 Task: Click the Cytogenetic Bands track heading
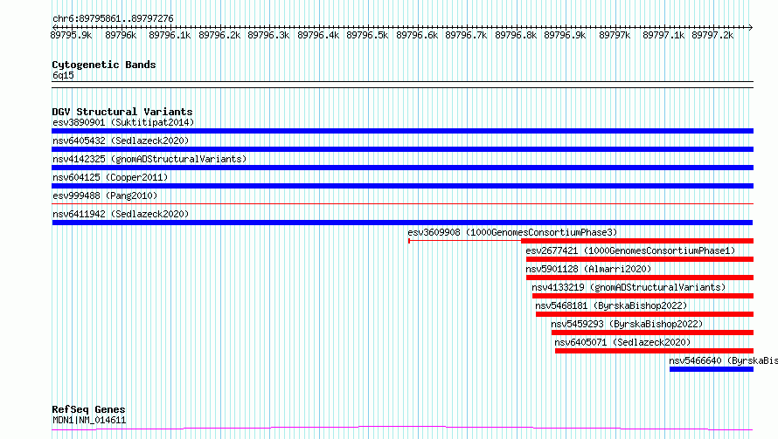pos(104,65)
